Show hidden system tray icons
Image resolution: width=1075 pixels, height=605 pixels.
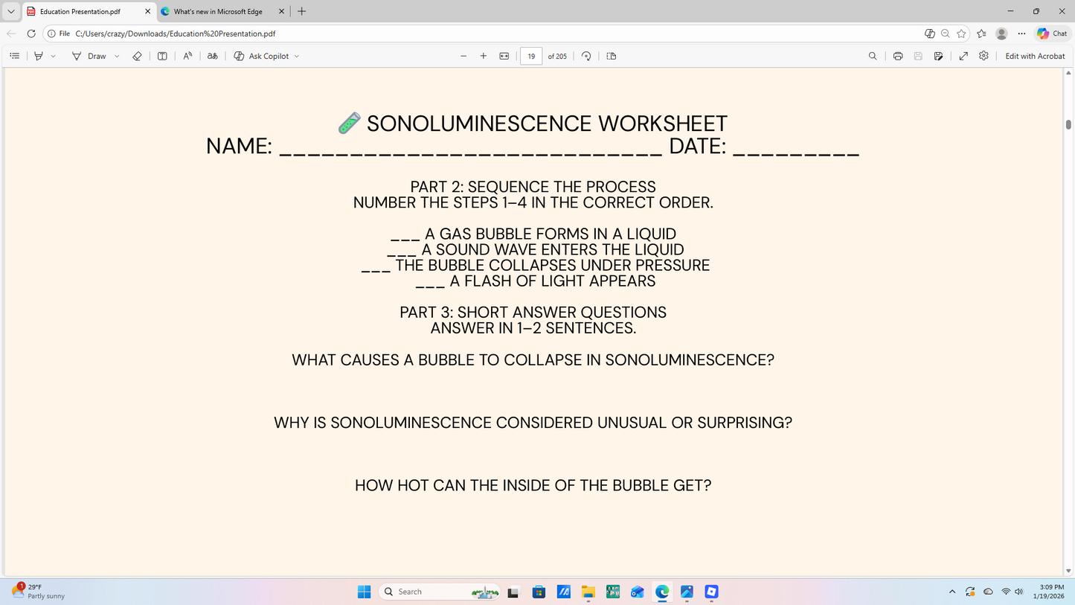tap(952, 592)
